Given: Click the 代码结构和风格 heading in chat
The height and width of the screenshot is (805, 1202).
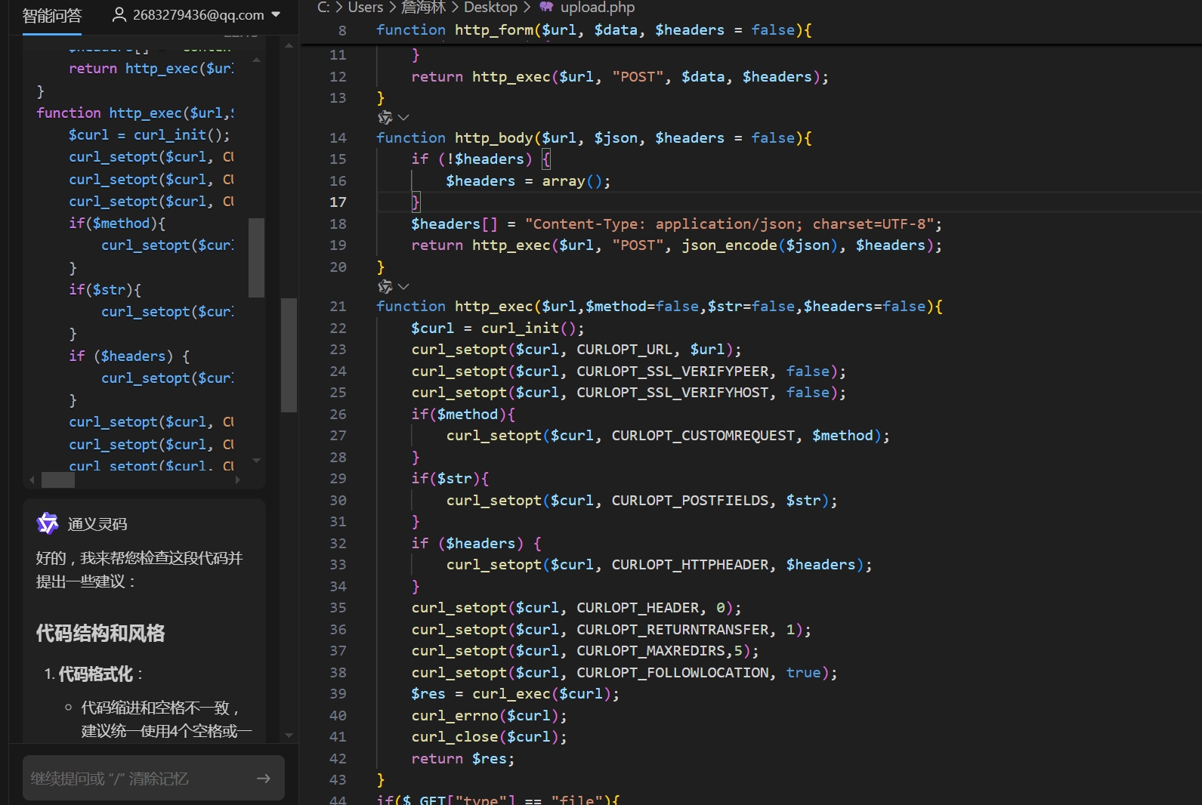Looking at the screenshot, I should point(100,634).
